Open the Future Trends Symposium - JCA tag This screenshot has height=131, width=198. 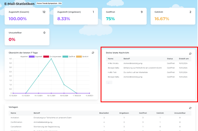tap(49, 3)
